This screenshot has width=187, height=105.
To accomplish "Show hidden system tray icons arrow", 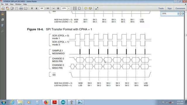I will click(x=160, y=102).
